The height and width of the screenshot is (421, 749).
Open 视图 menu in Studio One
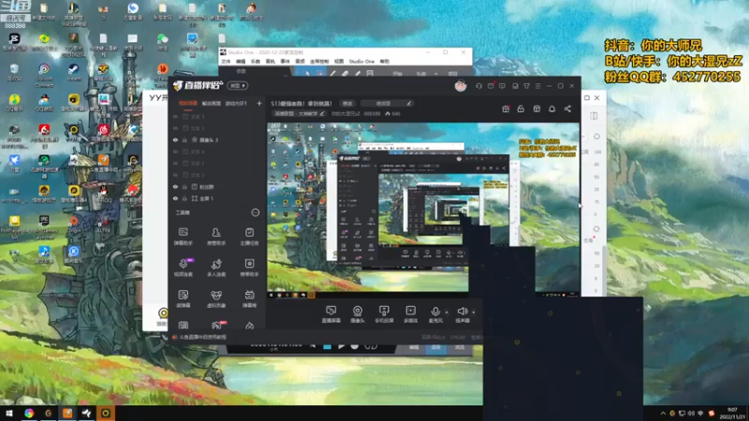339,62
